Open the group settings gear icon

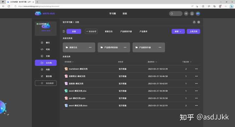click(x=198, y=22)
